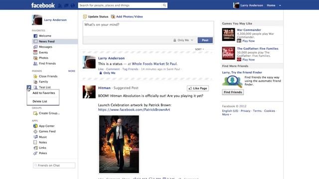Open the messages icon in header

[66, 5]
